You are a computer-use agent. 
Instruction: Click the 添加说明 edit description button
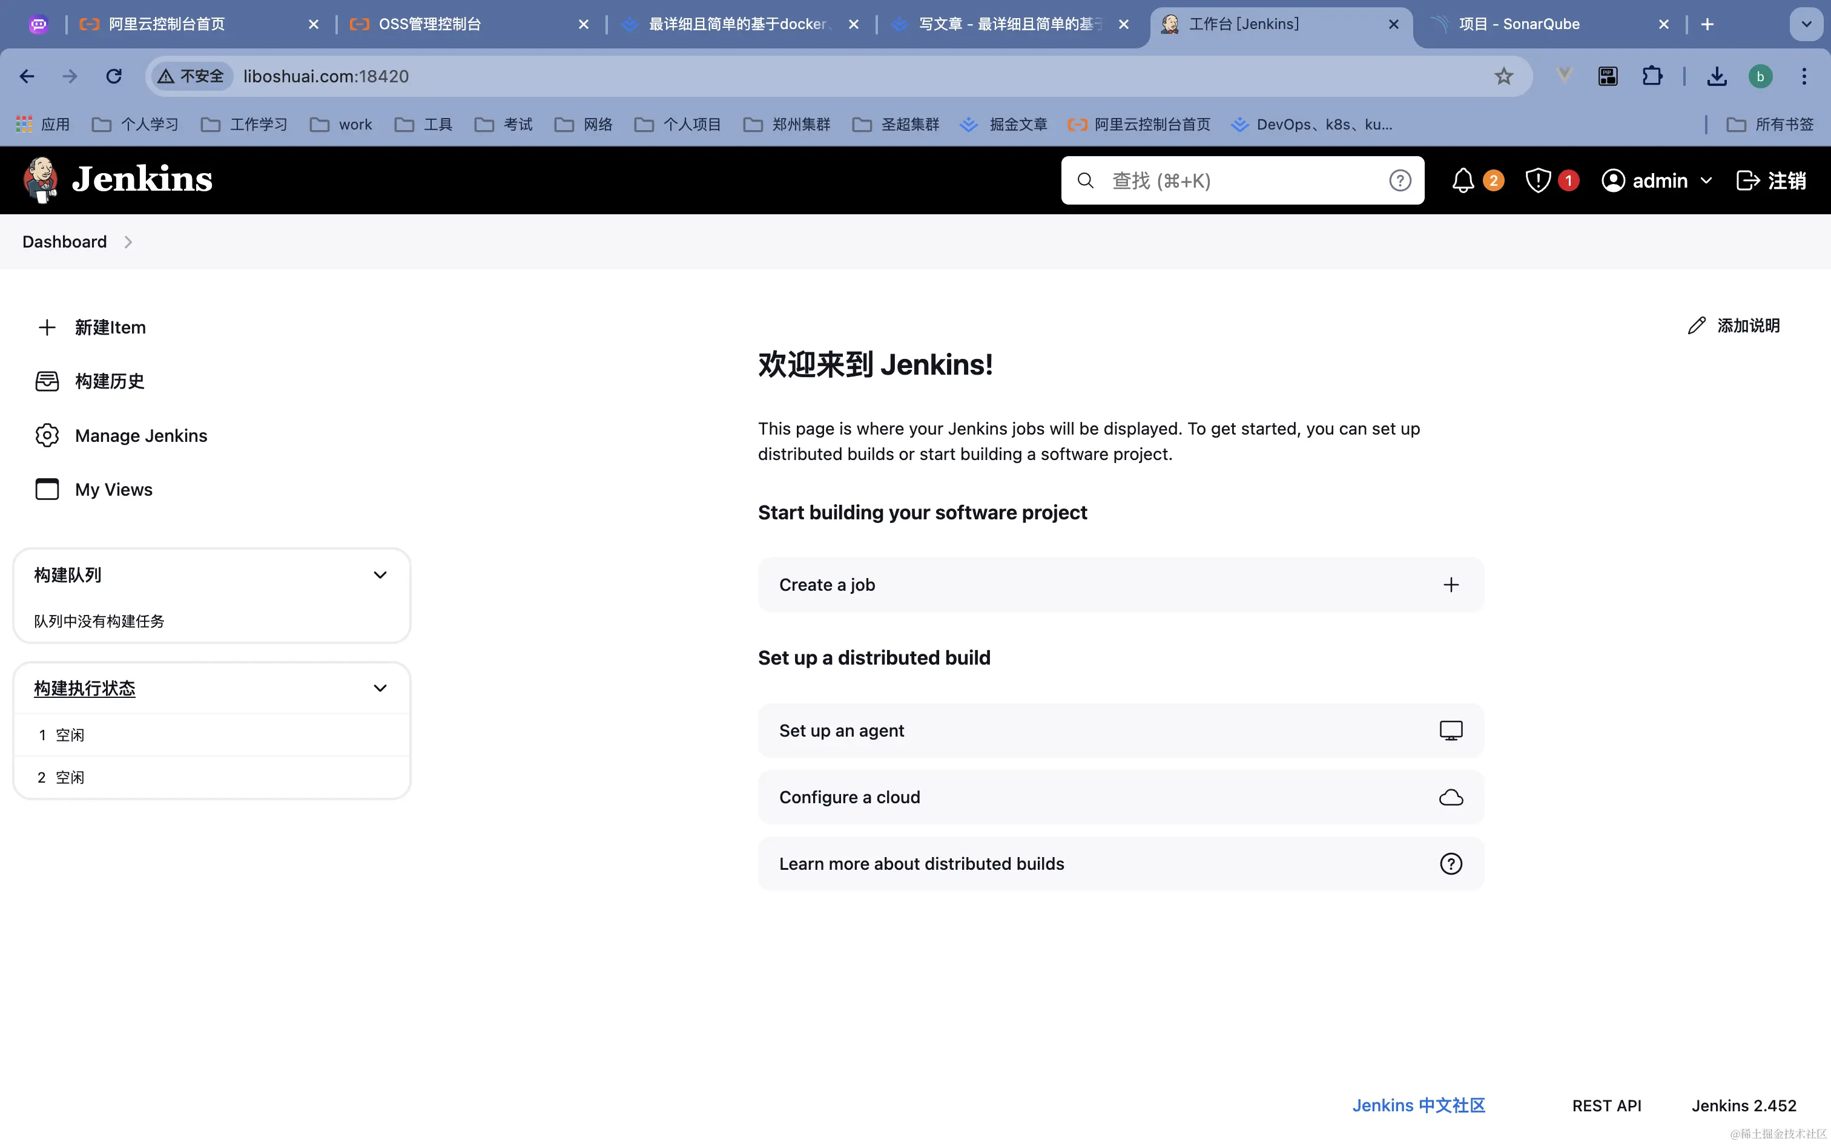tap(1734, 326)
